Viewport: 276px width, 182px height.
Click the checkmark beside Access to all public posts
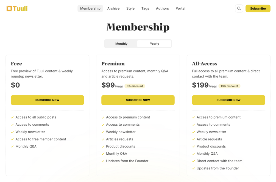[x=12, y=117]
